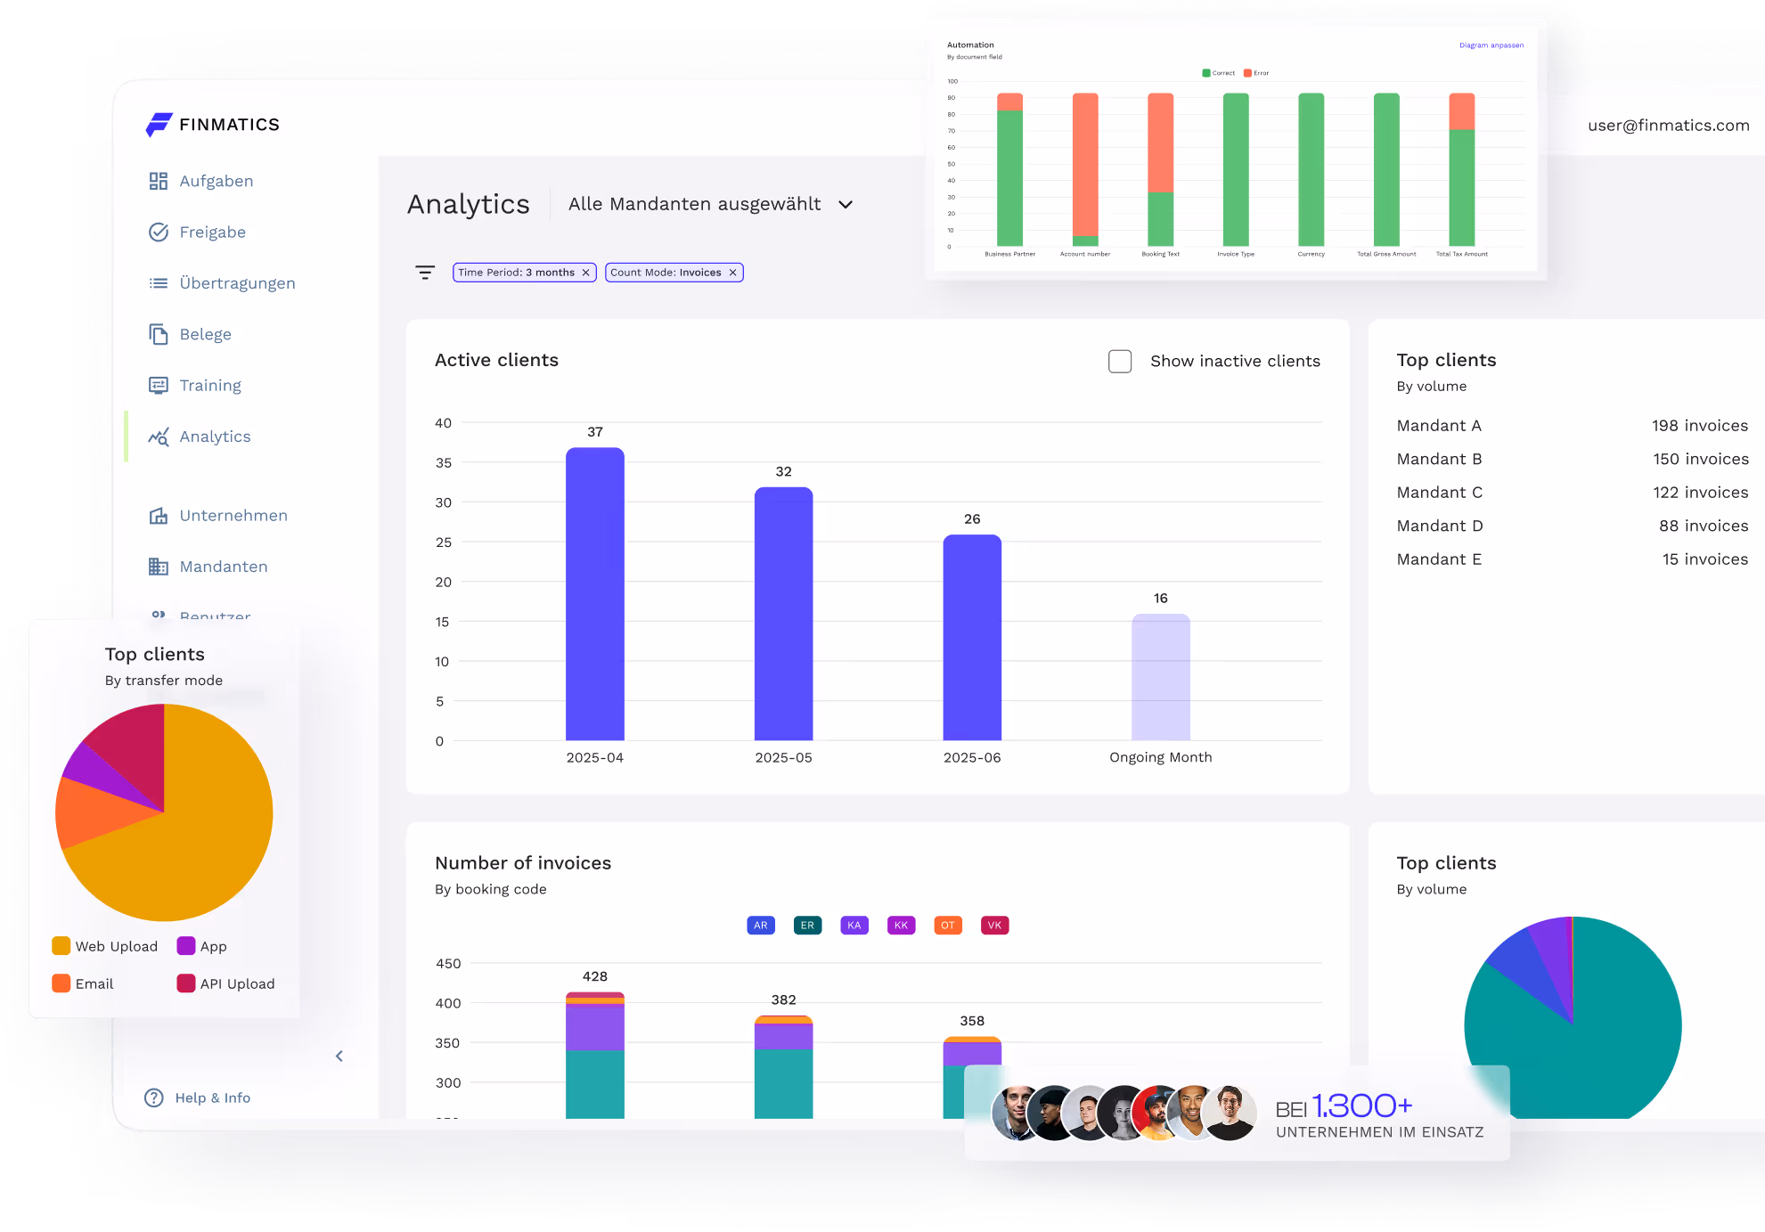Click the 2025-06 active clients bar

click(x=972, y=638)
